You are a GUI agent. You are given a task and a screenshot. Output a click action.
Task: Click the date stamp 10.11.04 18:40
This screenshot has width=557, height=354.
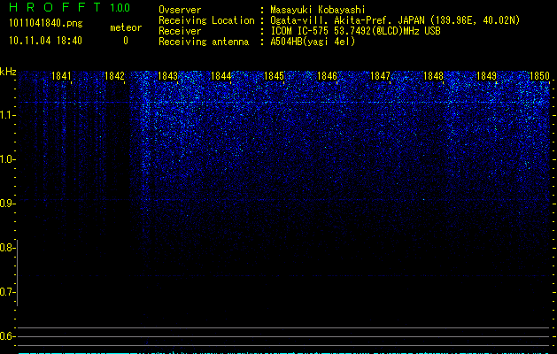[45, 41]
